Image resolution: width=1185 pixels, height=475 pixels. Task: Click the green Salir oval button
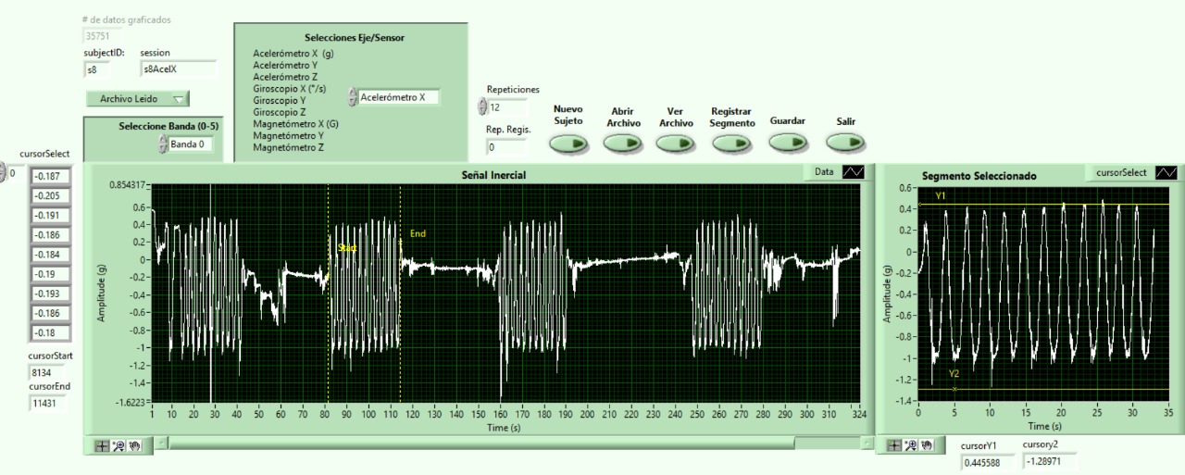(x=845, y=142)
